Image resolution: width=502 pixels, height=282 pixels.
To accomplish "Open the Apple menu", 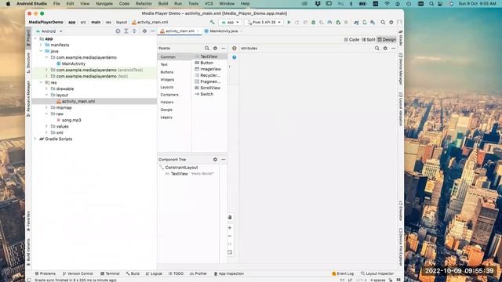I will click(8, 3).
